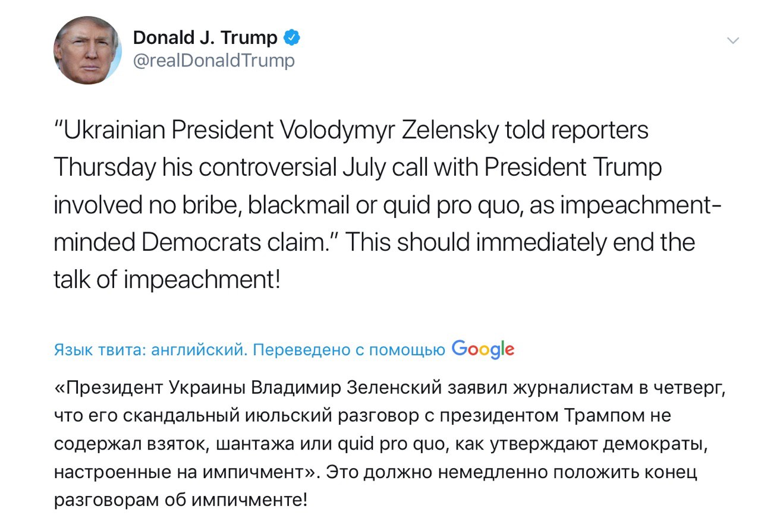The width and height of the screenshot is (761, 531).
Task: Click the "Переведено с помощью" attribution text
Action: 349,350
